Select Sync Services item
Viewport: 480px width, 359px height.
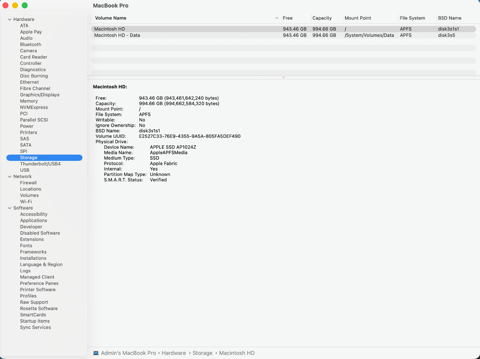pyautogui.click(x=35, y=328)
